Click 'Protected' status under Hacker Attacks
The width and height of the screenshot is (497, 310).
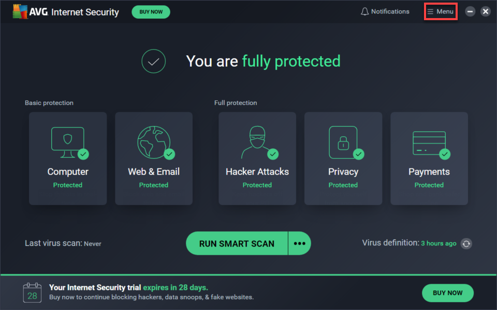pyautogui.click(x=257, y=185)
